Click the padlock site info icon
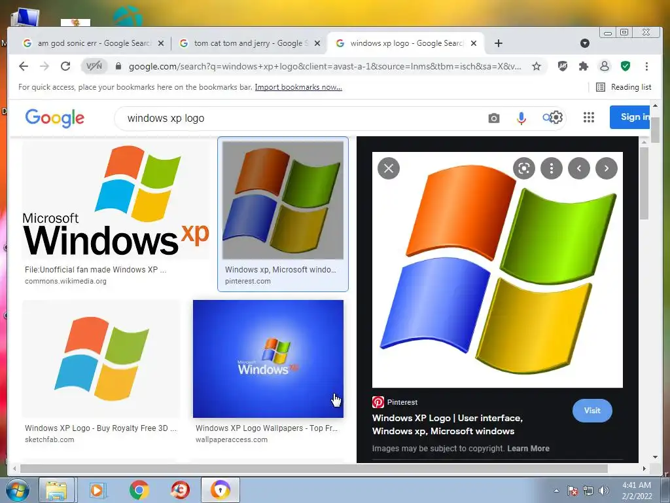670x503 pixels. (118, 66)
